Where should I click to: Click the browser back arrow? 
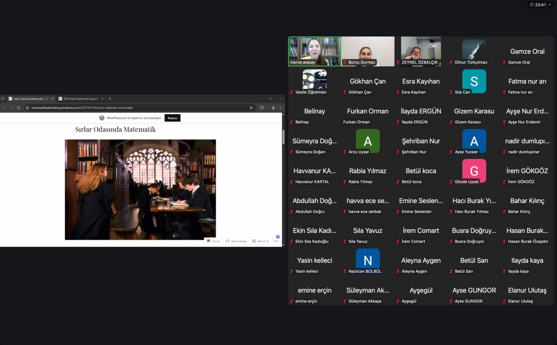tap(3, 108)
